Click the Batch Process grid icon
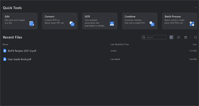The height and width of the screenshot is (106, 199). pyautogui.click(x=192, y=24)
